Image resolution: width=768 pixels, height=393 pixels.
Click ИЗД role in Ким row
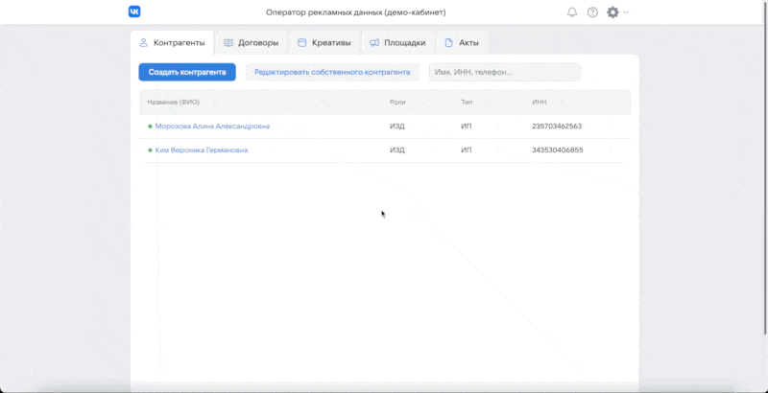397,150
